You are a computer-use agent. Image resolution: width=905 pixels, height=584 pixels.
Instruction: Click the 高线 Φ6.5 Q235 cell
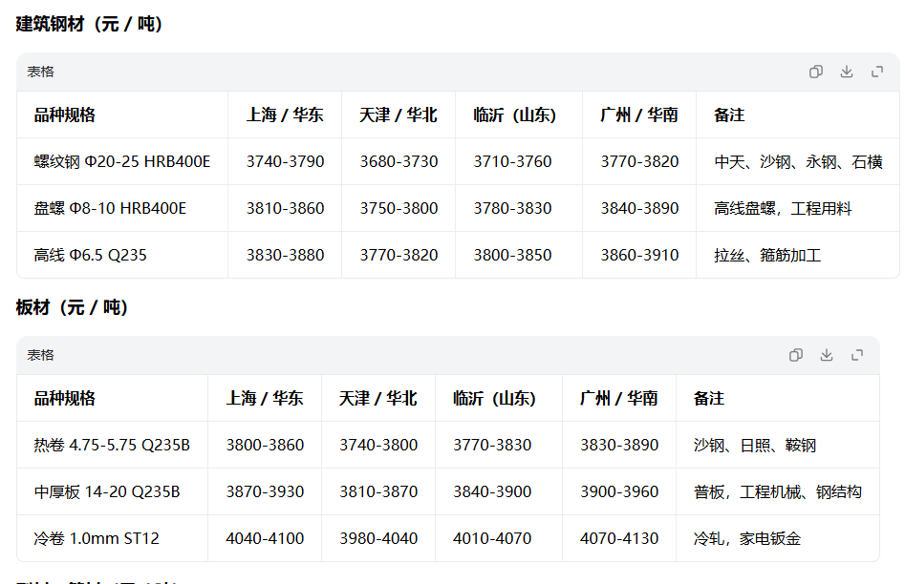90,255
